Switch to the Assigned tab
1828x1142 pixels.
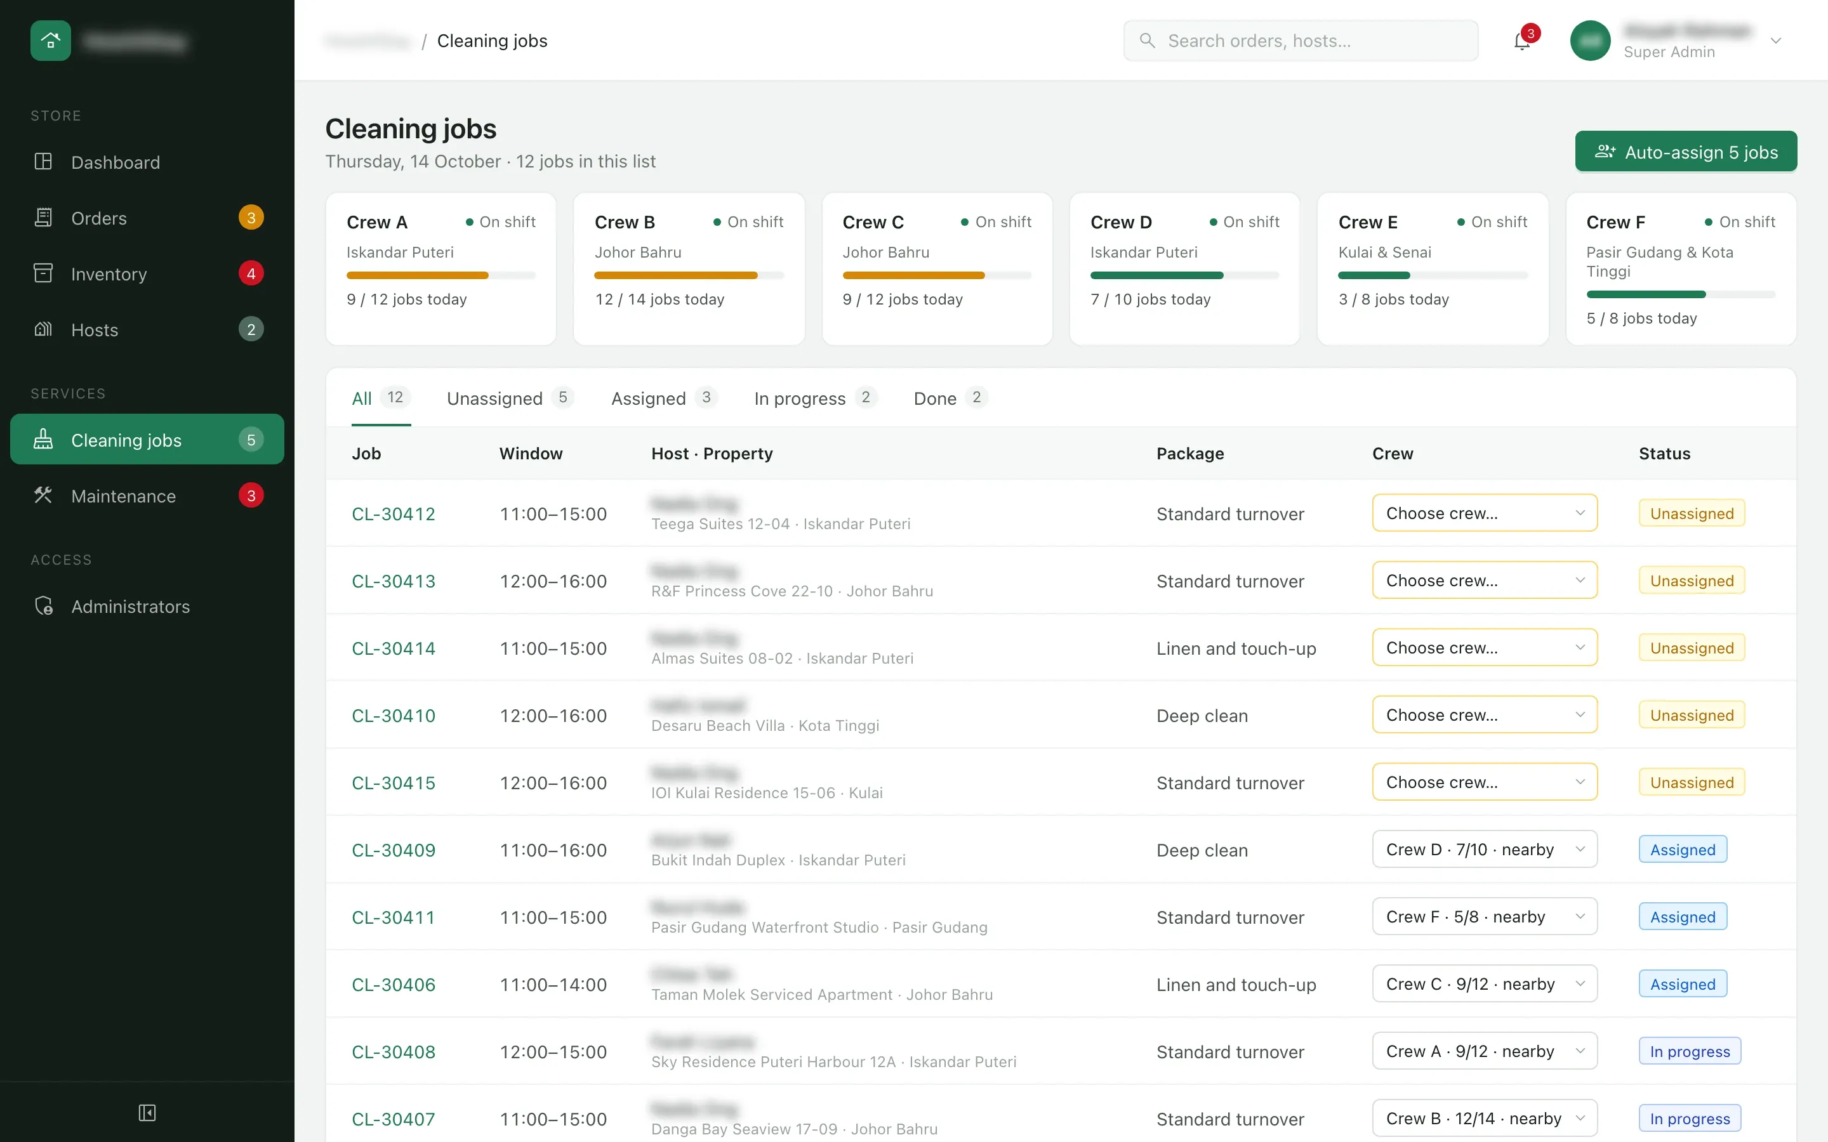(x=664, y=398)
